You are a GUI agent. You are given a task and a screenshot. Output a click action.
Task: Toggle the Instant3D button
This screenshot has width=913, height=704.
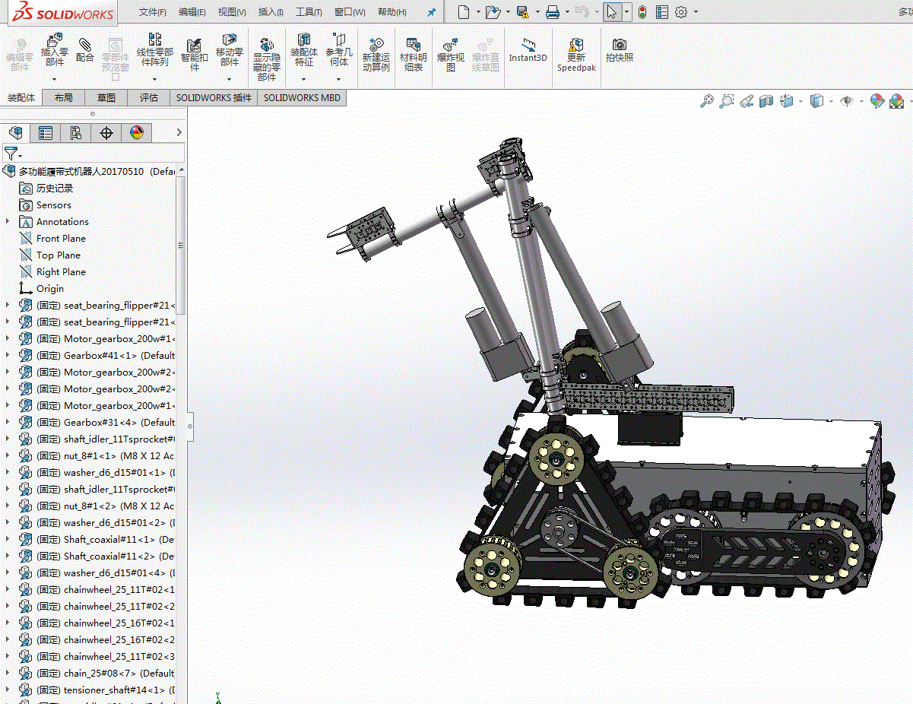point(528,49)
